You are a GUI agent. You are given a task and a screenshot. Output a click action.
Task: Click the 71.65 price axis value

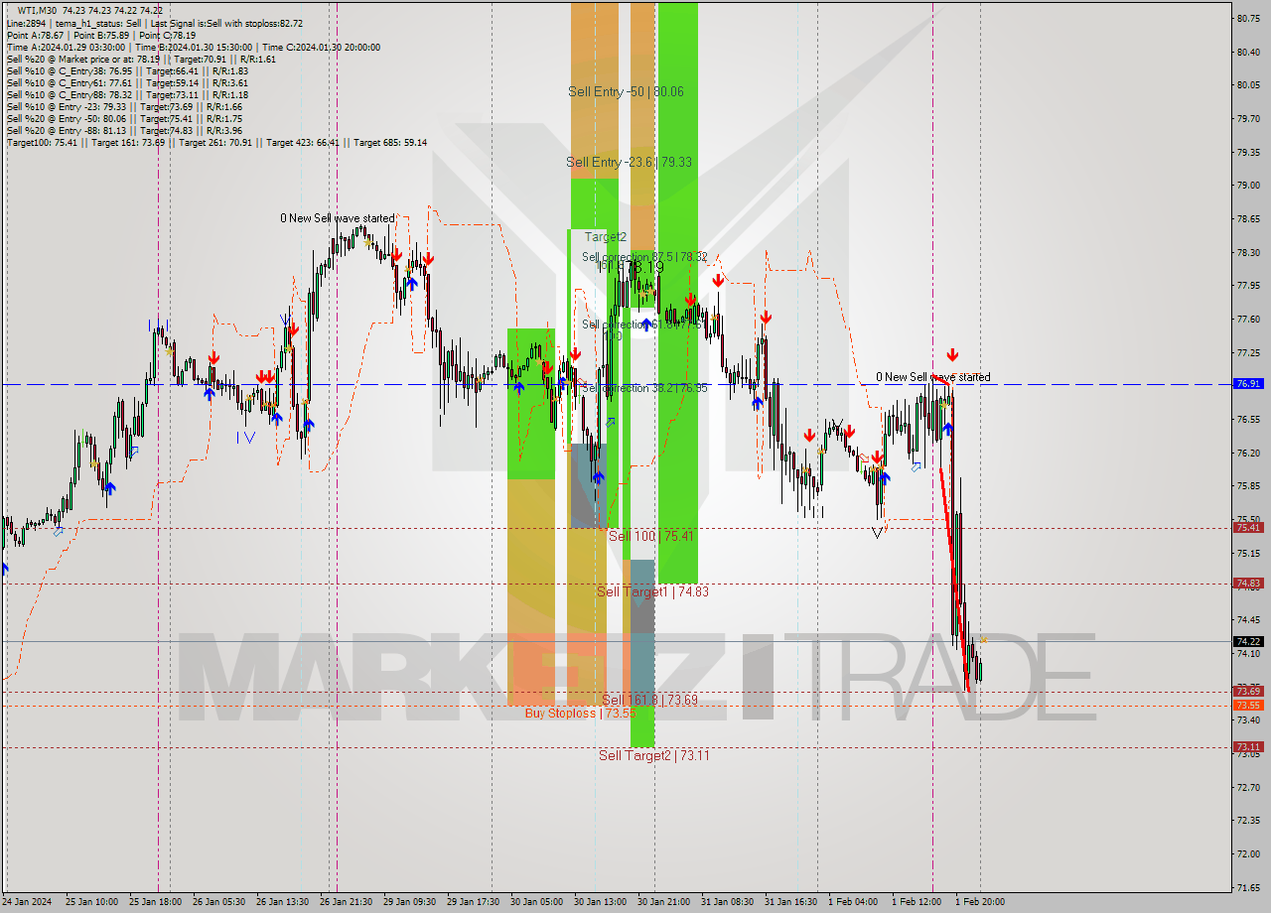(x=1248, y=887)
